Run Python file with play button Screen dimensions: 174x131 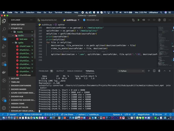point(138,20)
